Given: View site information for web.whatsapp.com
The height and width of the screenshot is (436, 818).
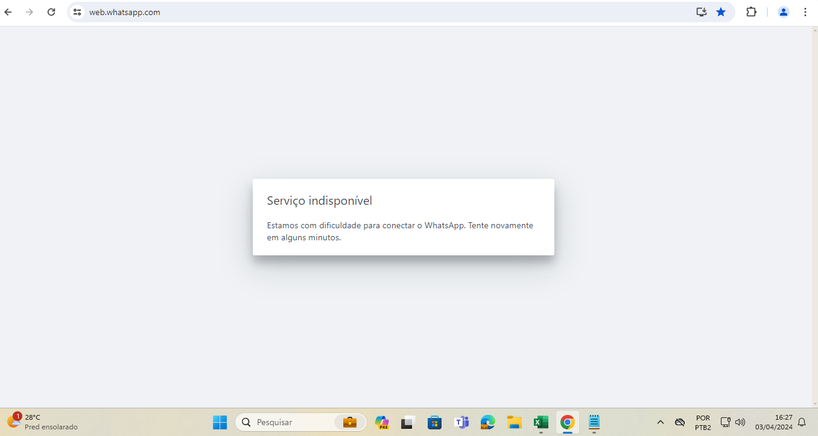Looking at the screenshot, I should [77, 12].
